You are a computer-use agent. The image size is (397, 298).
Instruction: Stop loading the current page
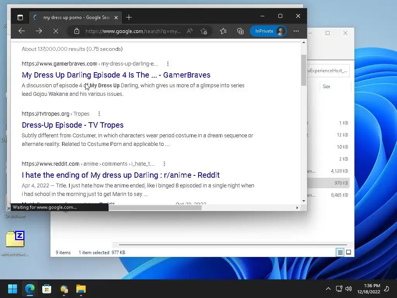coord(56,31)
